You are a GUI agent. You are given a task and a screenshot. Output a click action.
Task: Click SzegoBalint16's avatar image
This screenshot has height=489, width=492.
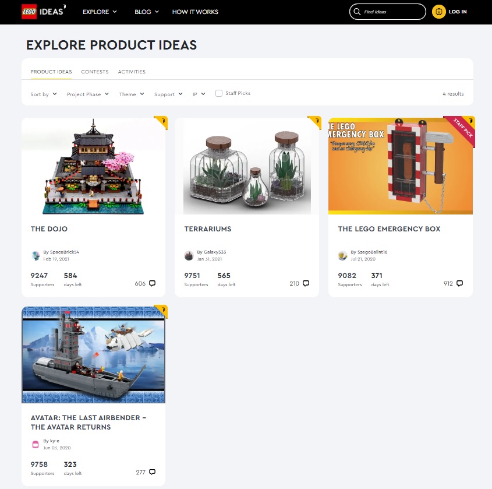[342, 256]
